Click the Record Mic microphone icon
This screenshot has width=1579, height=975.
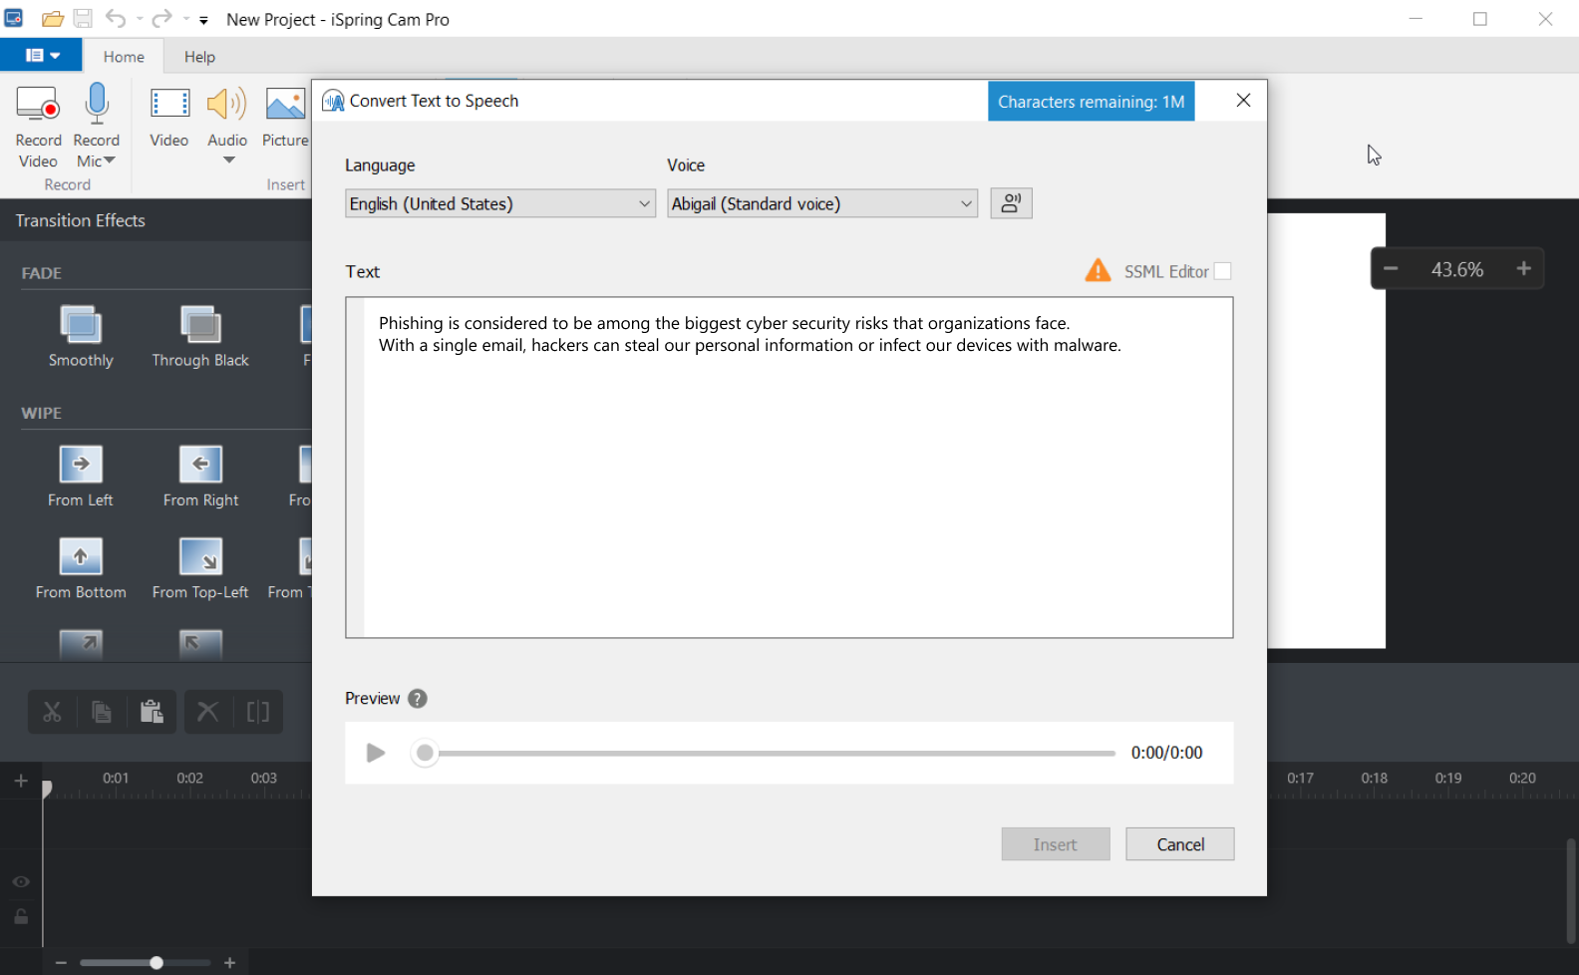97,104
